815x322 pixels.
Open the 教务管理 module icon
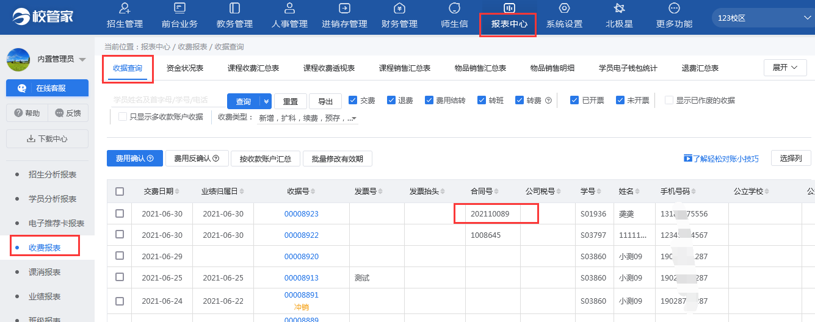pyautogui.click(x=234, y=9)
